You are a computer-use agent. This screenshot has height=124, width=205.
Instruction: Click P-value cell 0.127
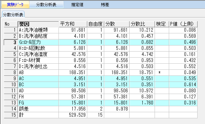(x=183, y=97)
